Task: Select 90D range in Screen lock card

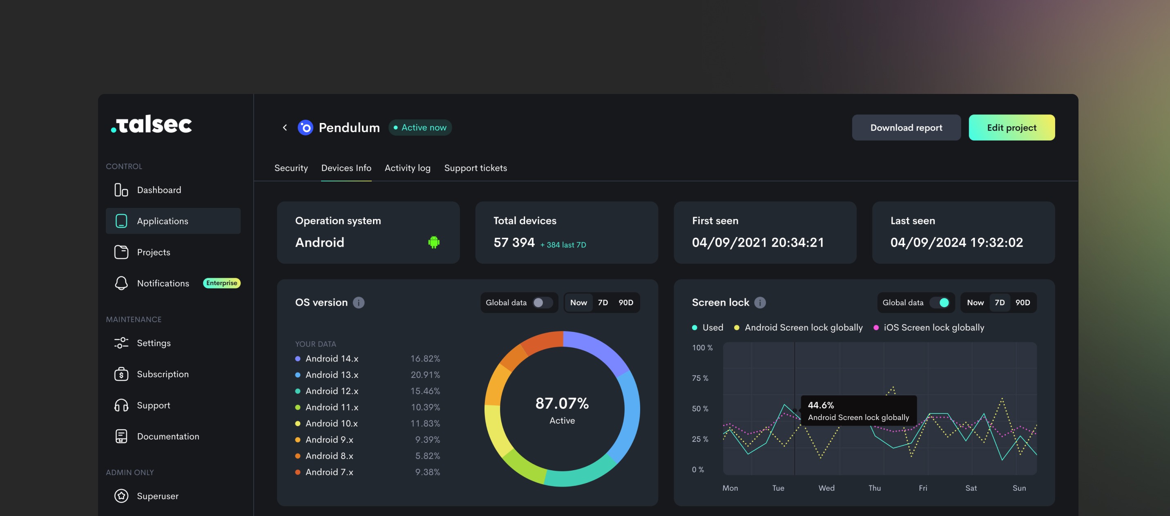Action: [x=1023, y=302]
